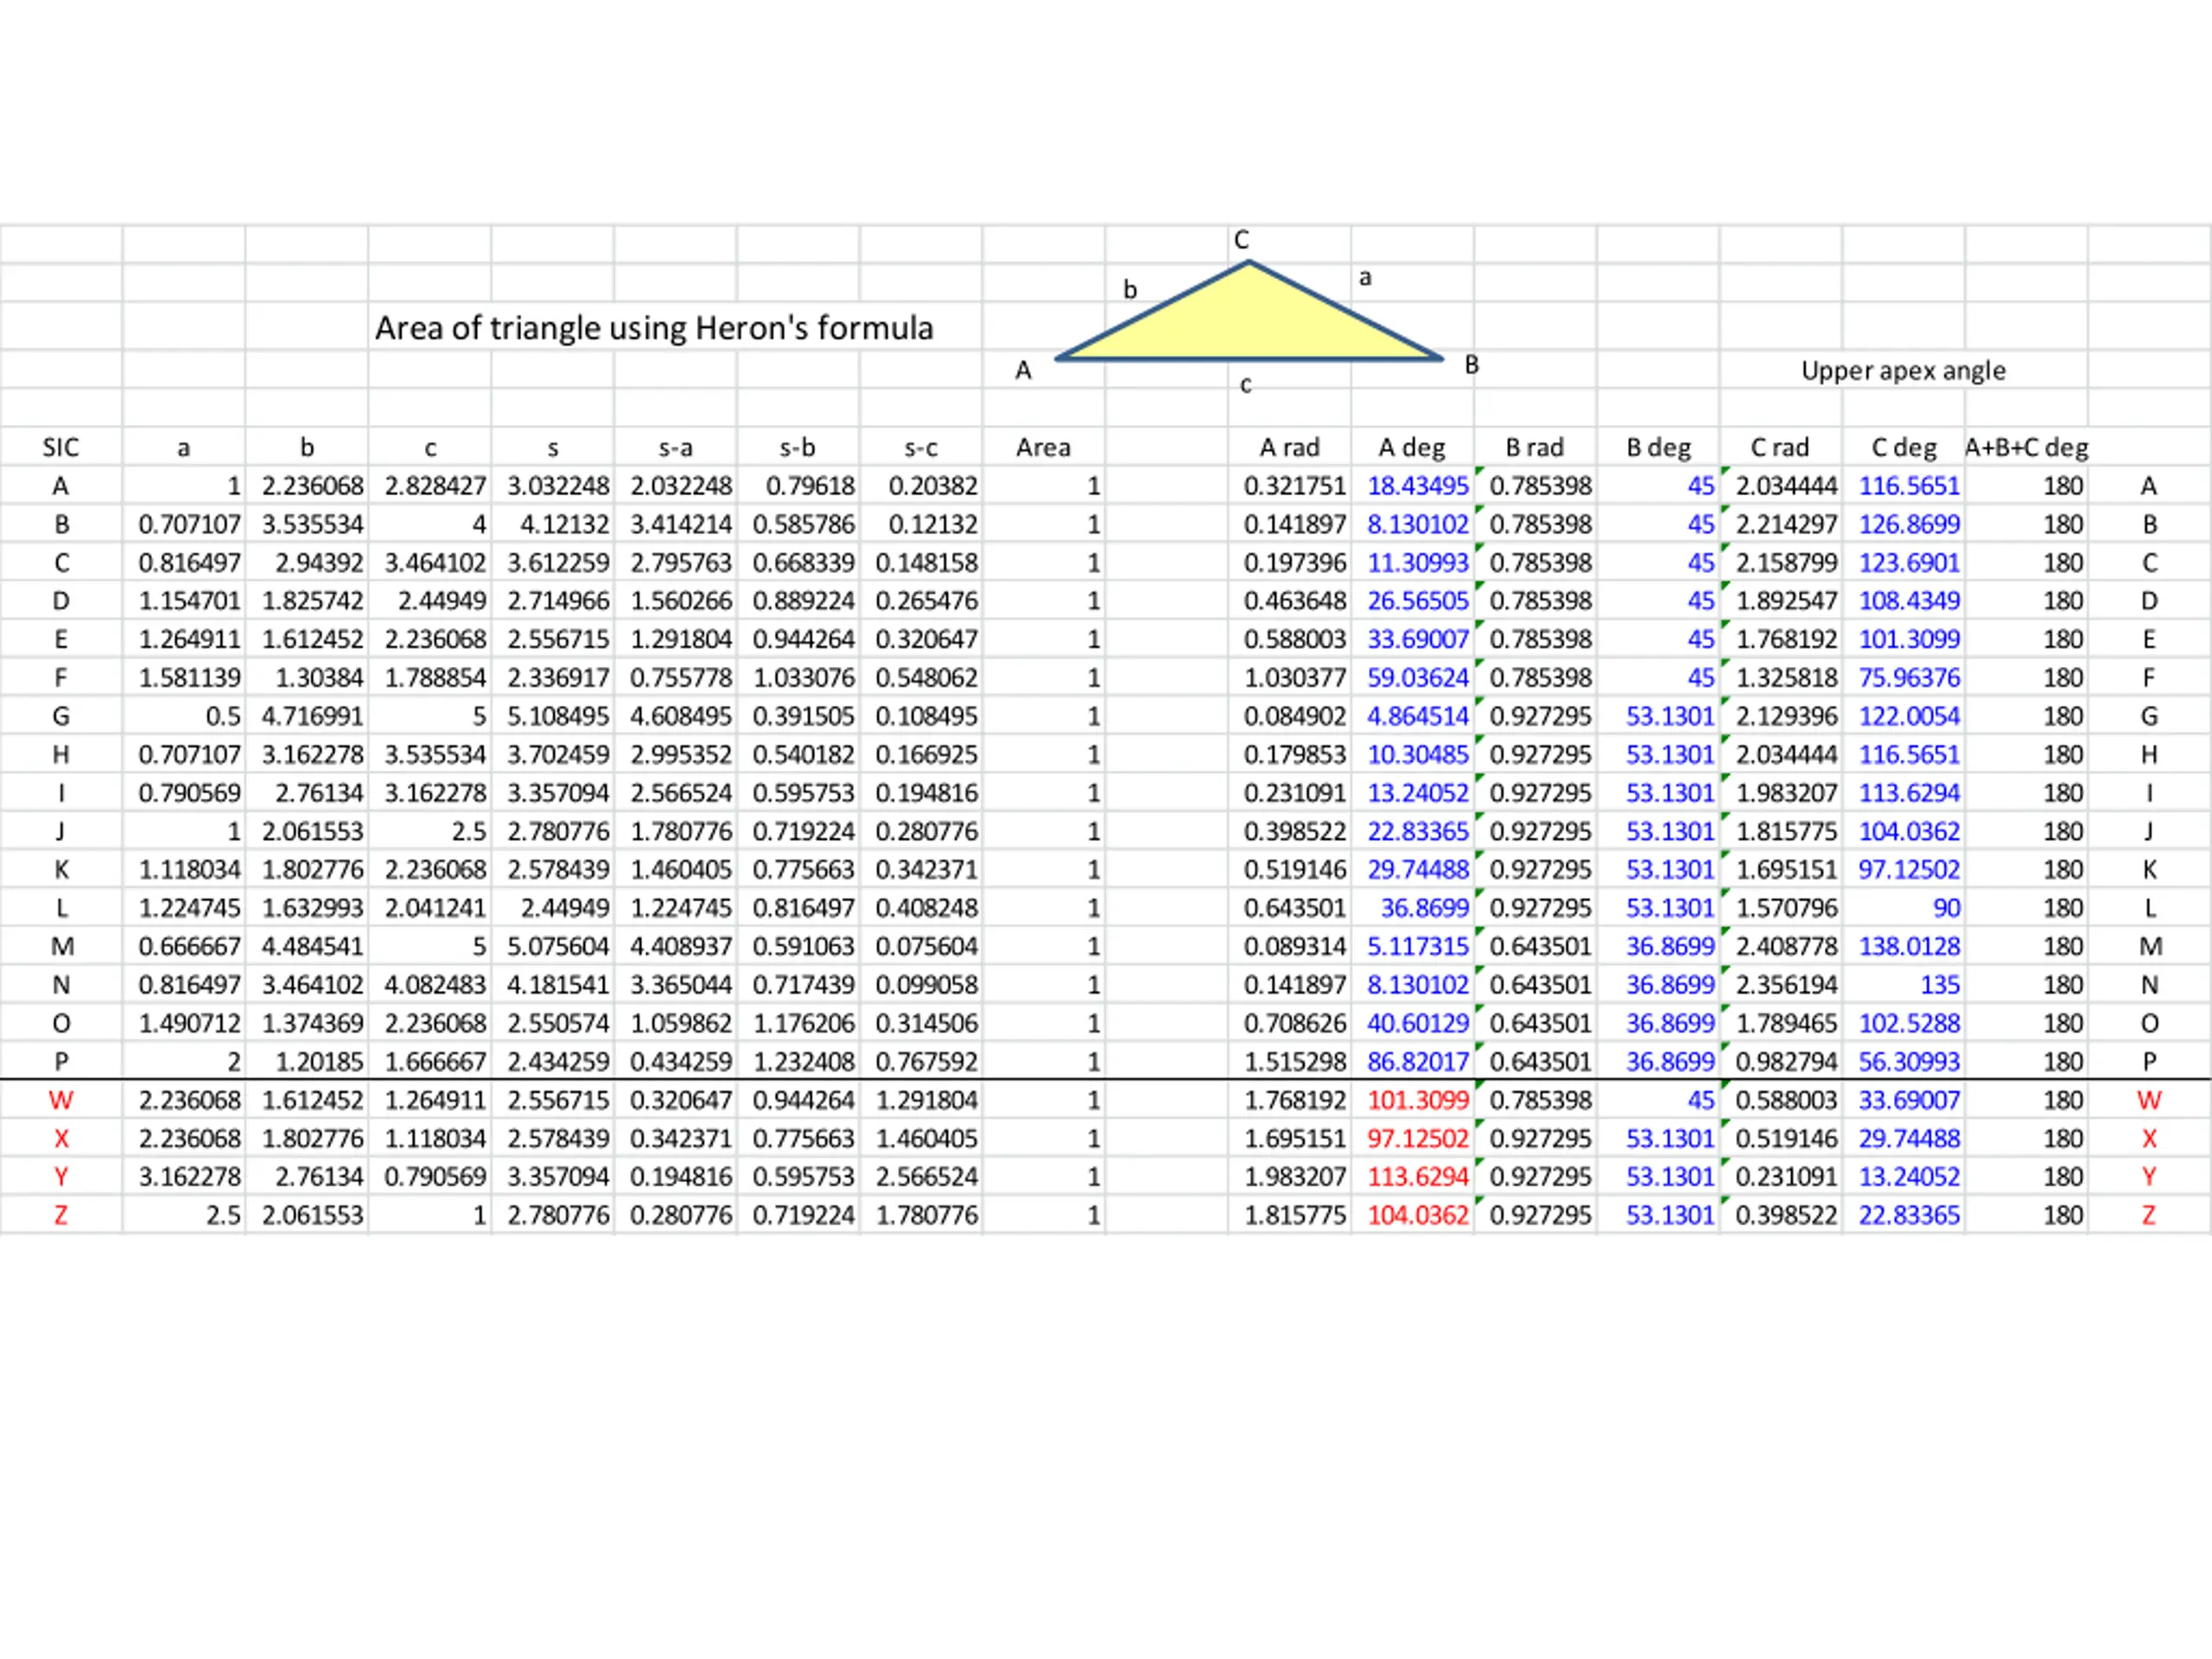Select the "SIC" column header
Image resolution: width=2212 pixels, height=1659 pixels.
61,448
